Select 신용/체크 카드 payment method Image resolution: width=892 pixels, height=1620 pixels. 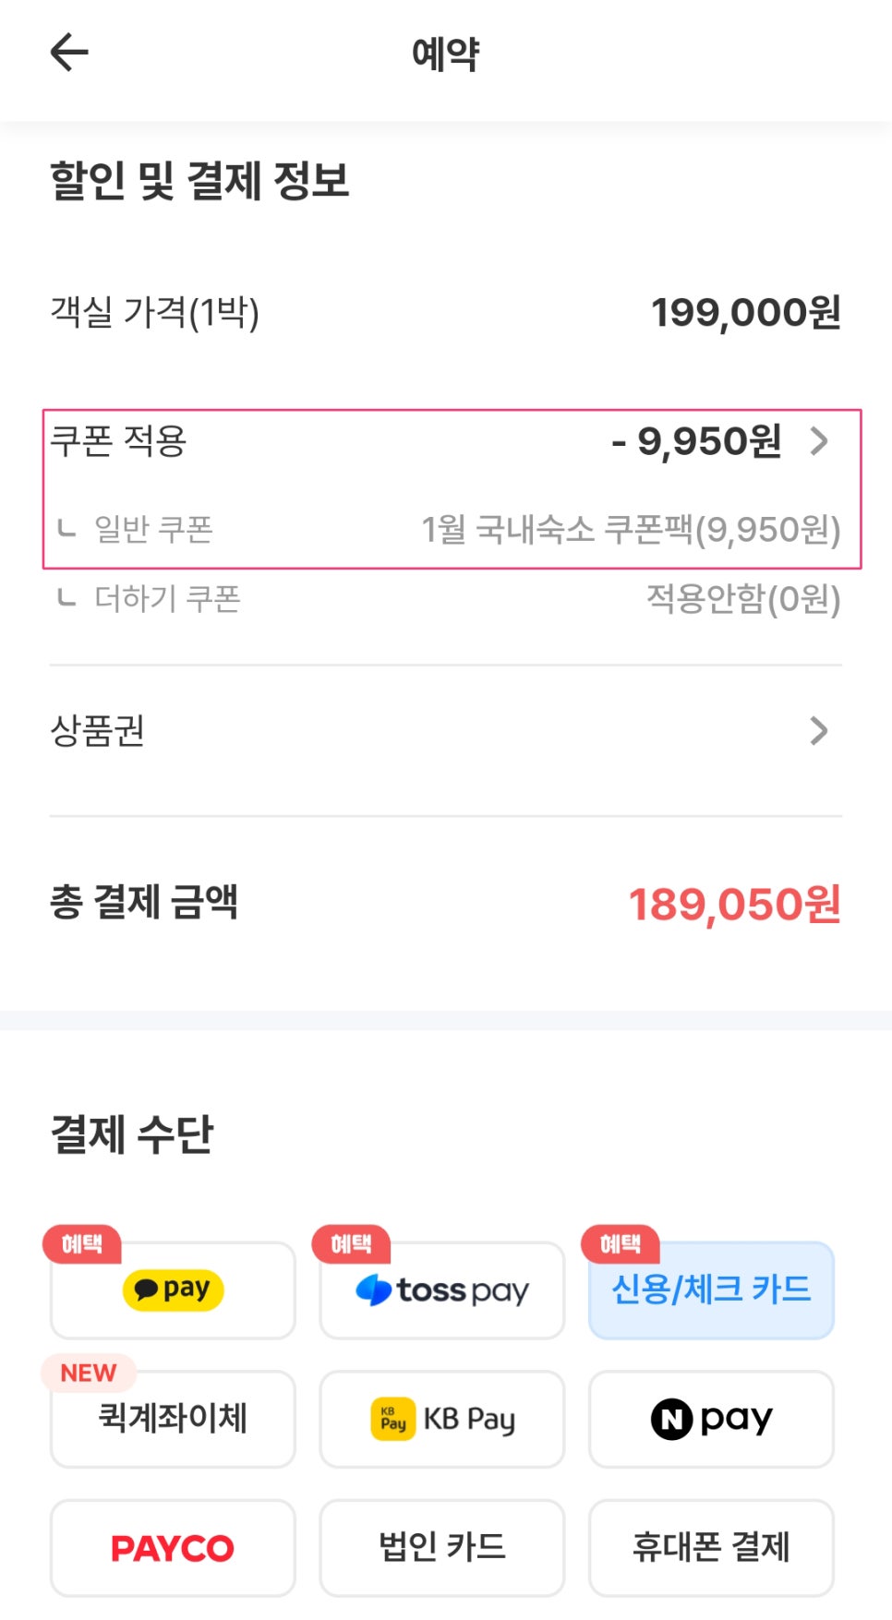[x=711, y=1290]
